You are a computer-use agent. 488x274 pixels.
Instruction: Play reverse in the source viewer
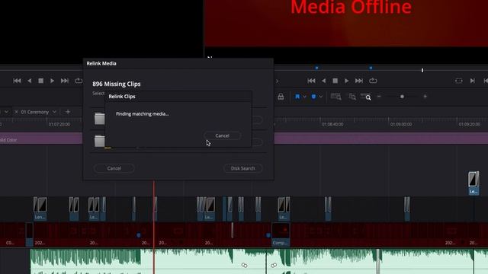pos(29,81)
